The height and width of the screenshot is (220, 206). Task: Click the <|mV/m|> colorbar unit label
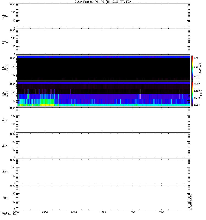(201, 68)
